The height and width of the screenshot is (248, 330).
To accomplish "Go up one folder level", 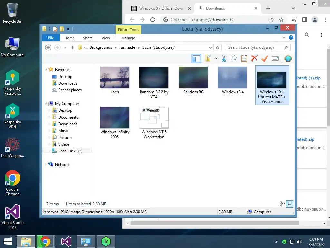I will (73, 47).
